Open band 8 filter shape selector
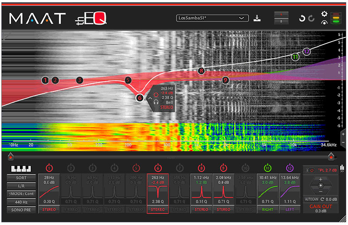Screen dimensions: 348x225 tap(201, 192)
